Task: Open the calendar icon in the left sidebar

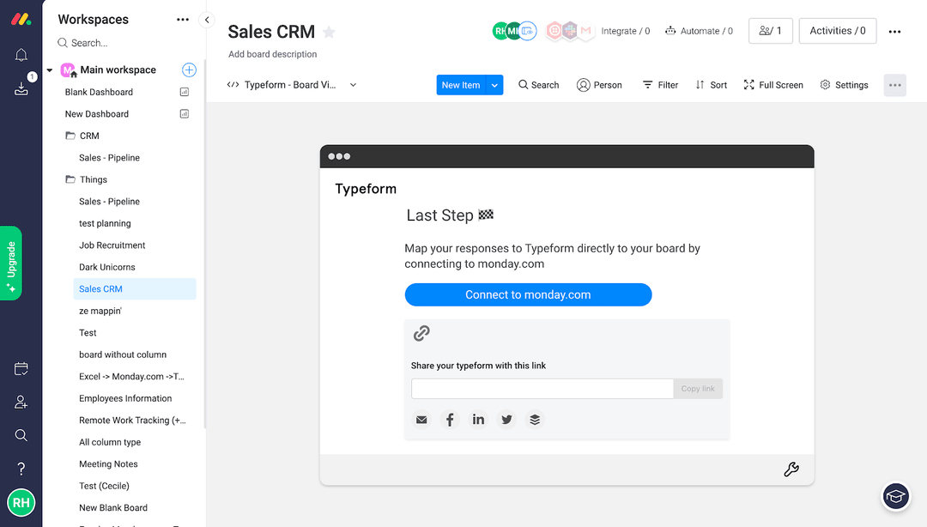Action: coord(21,367)
